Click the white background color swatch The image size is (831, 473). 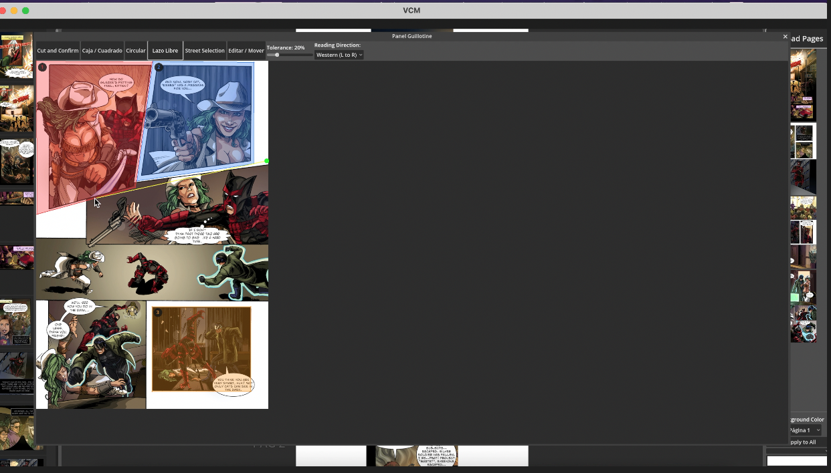click(797, 461)
